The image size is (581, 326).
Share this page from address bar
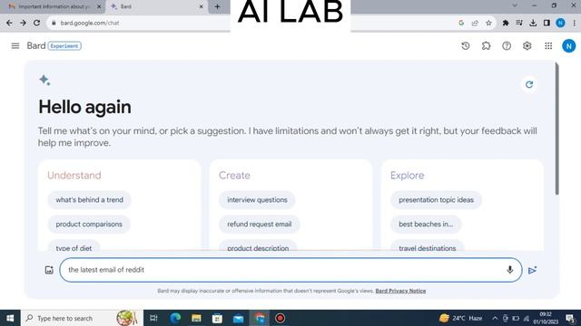coord(475,23)
